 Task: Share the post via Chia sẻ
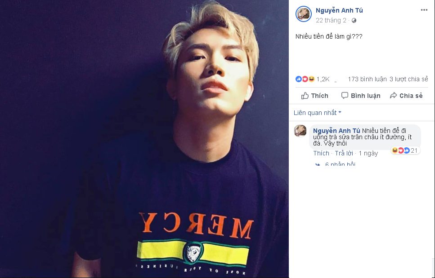pyautogui.click(x=406, y=96)
